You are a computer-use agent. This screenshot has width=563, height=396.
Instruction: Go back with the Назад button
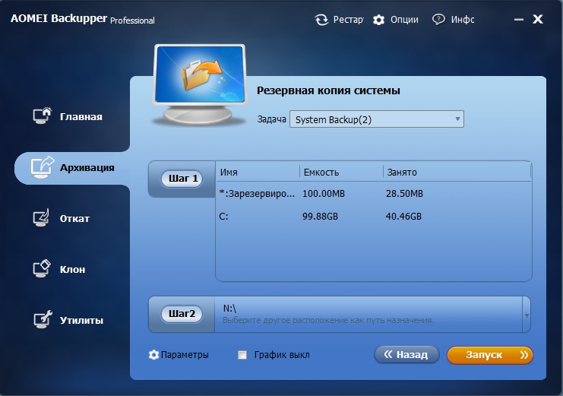pyautogui.click(x=406, y=355)
